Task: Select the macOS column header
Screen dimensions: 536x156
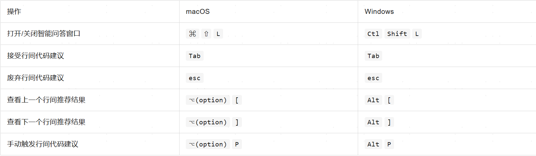Action: [198, 12]
